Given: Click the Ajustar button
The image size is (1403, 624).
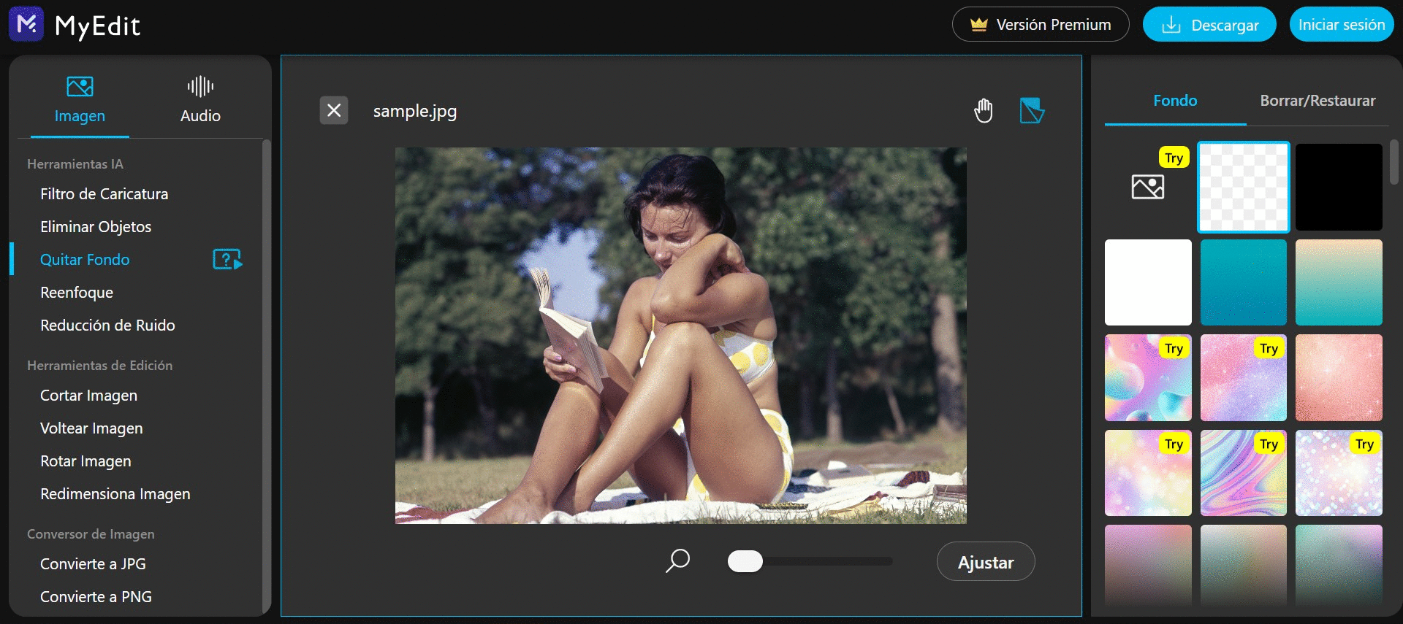Looking at the screenshot, I should point(986,562).
